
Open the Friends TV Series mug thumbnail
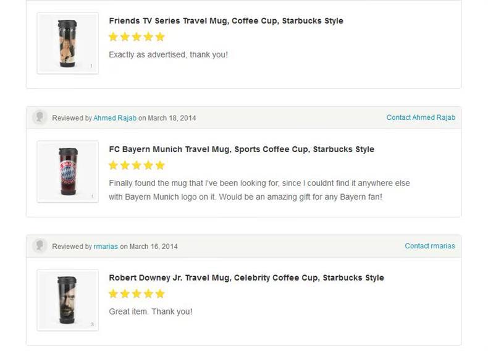[67, 43]
